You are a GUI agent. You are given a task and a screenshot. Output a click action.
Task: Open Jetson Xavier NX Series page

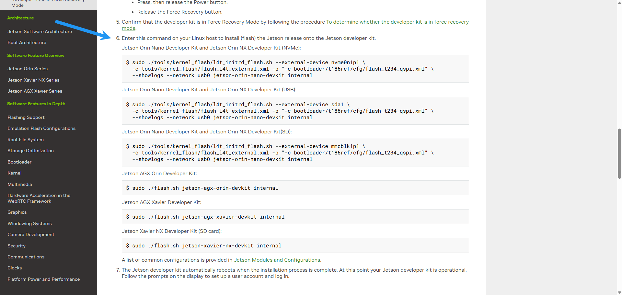tap(33, 80)
